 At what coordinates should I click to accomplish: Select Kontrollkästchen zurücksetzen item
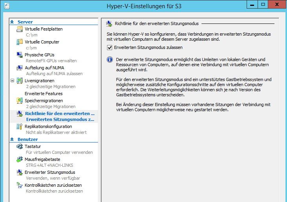53,185
